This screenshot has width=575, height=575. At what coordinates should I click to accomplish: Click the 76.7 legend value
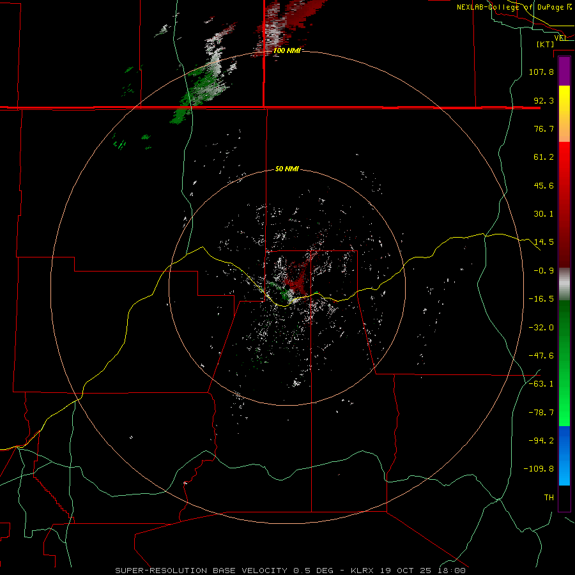(x=544, y=128)
